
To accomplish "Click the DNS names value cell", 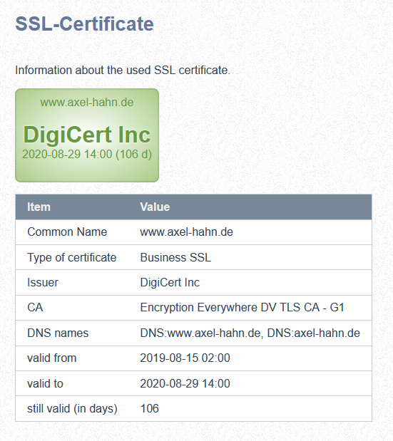I will [x=250, y=333].
